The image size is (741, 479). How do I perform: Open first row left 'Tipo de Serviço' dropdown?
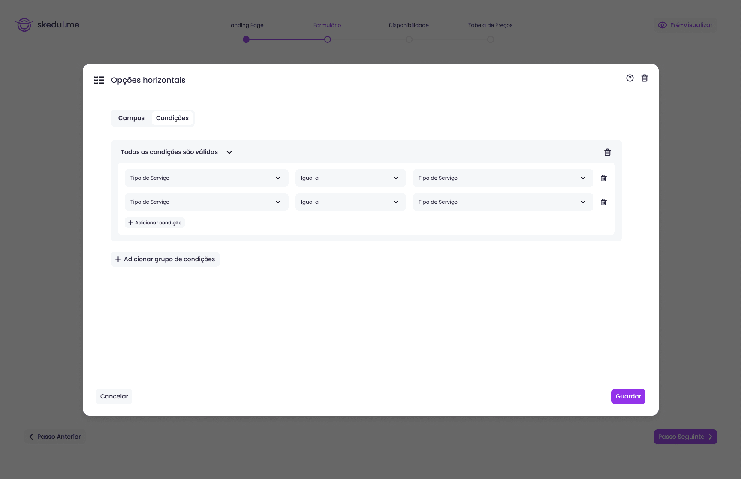click(207, 178)
